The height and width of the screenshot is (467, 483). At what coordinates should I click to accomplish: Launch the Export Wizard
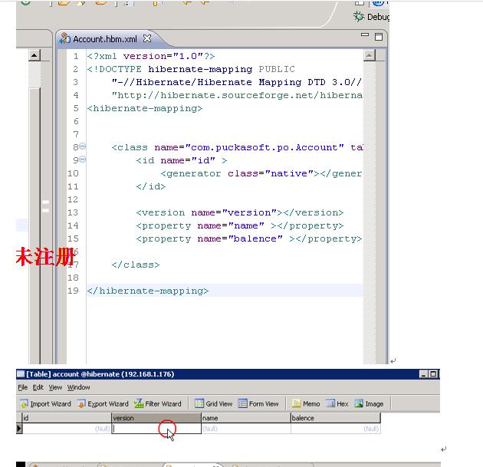pos(103,403)
